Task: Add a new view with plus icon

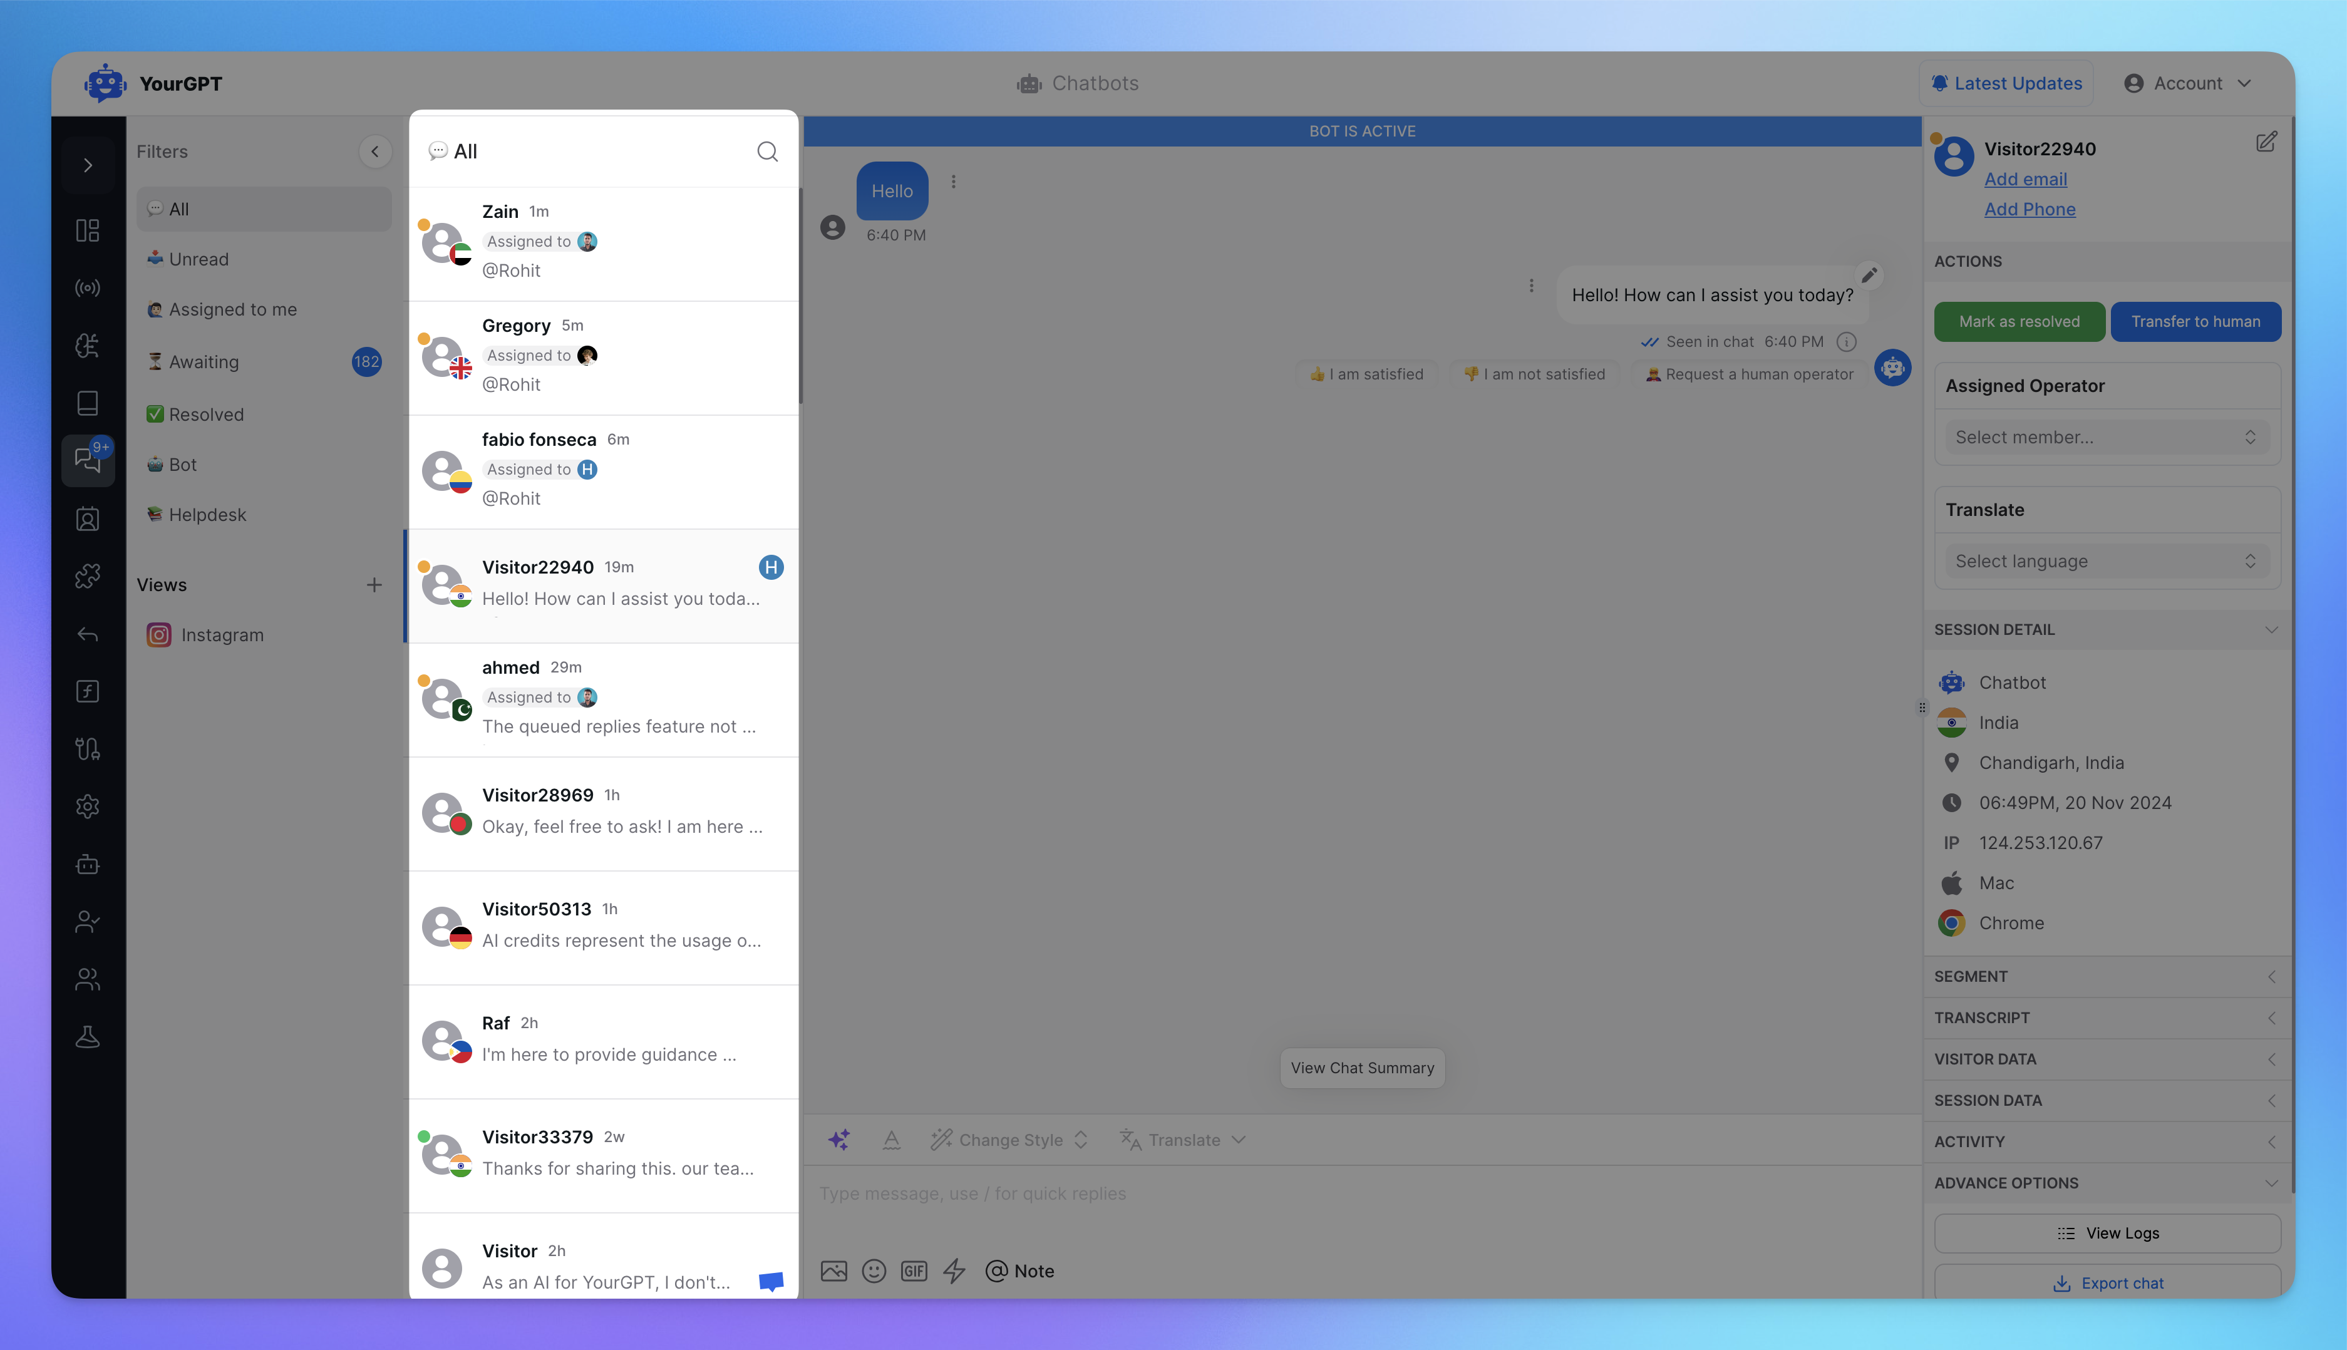Action: [x=374, y=585]
